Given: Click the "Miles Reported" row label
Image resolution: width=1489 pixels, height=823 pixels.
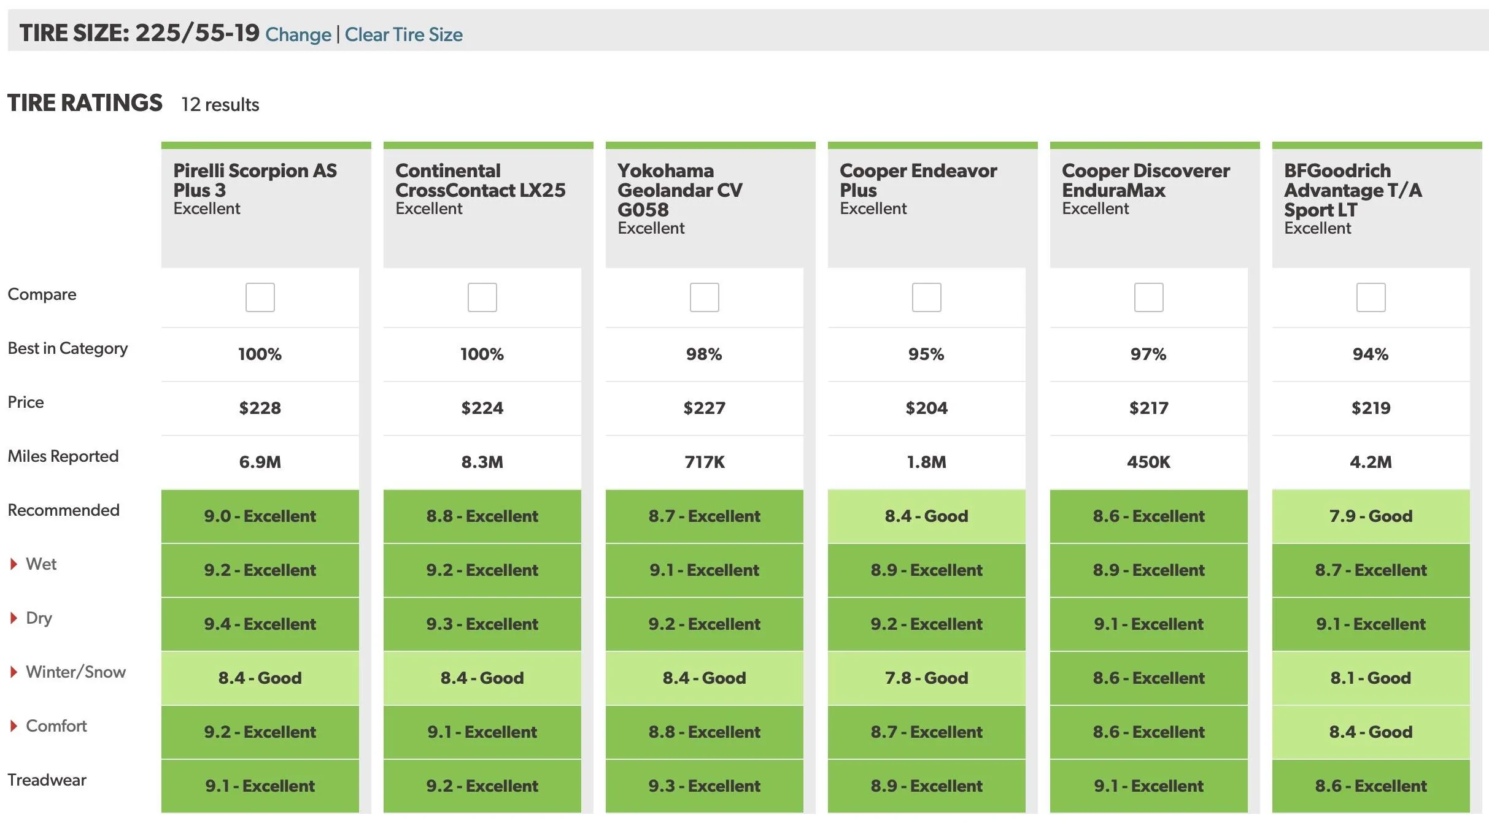Looking at the screenshot, I should click(63, 456).
